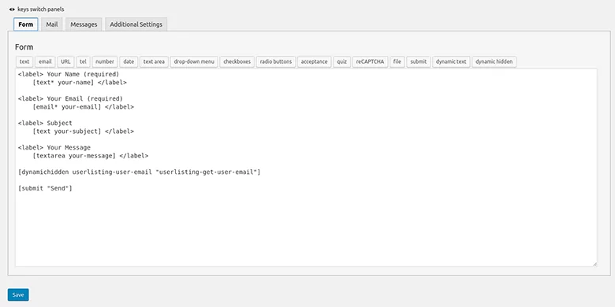Switch to the Mail tab
The width and height of the screenshot is (615, 307).
[52, 24]
